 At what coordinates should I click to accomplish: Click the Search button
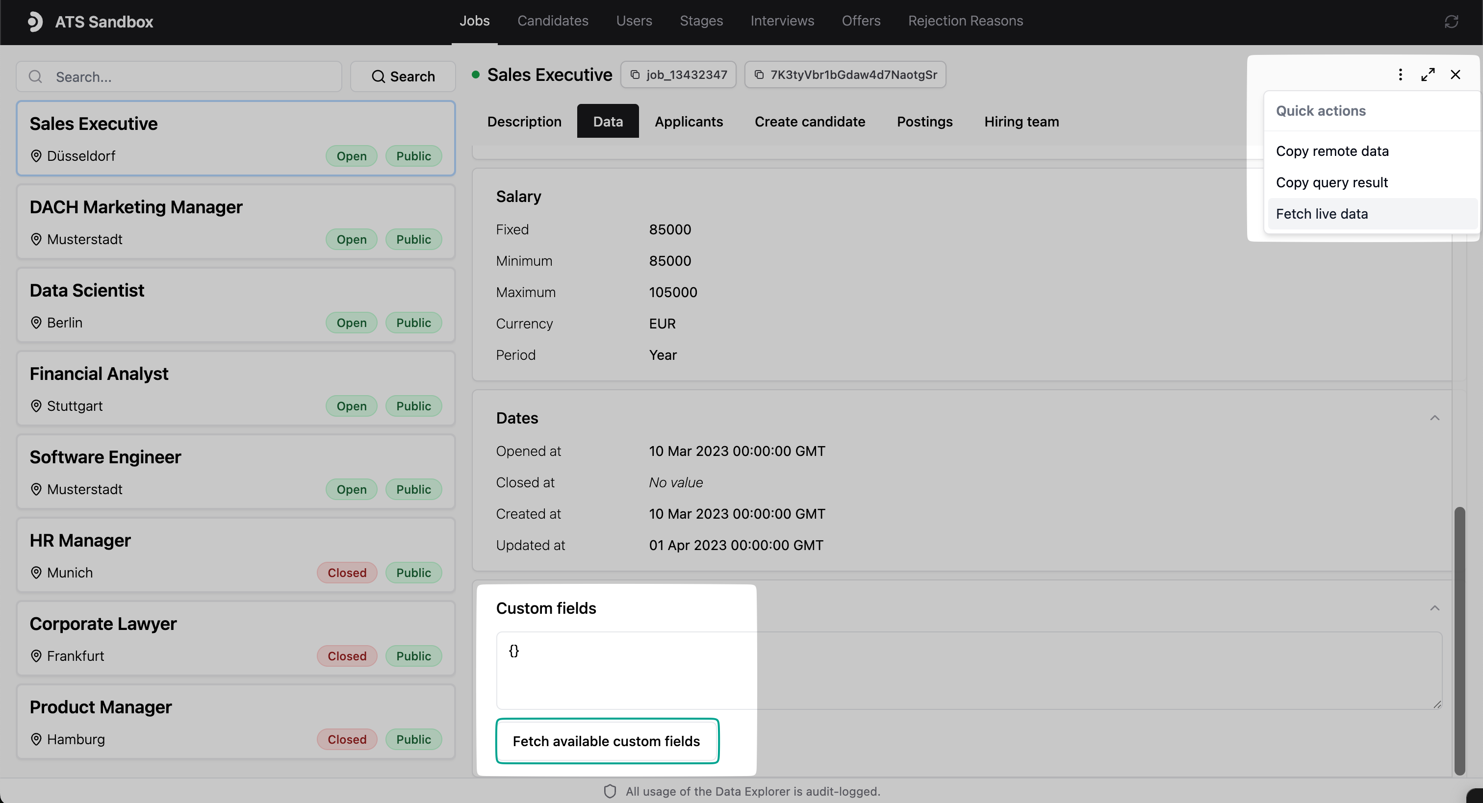coord(403,76)
